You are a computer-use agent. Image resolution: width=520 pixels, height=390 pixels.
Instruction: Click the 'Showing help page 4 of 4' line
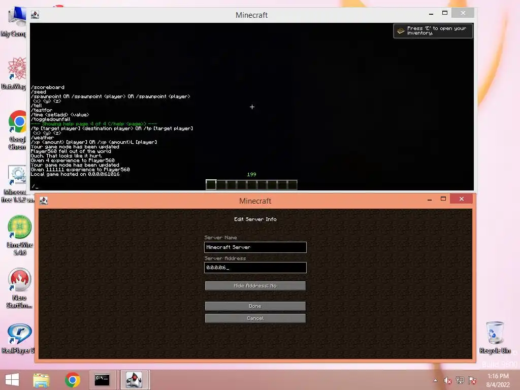point(94,124)
